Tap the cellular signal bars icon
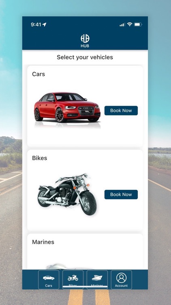Screen dimensions: 171x305 point(122,25)
